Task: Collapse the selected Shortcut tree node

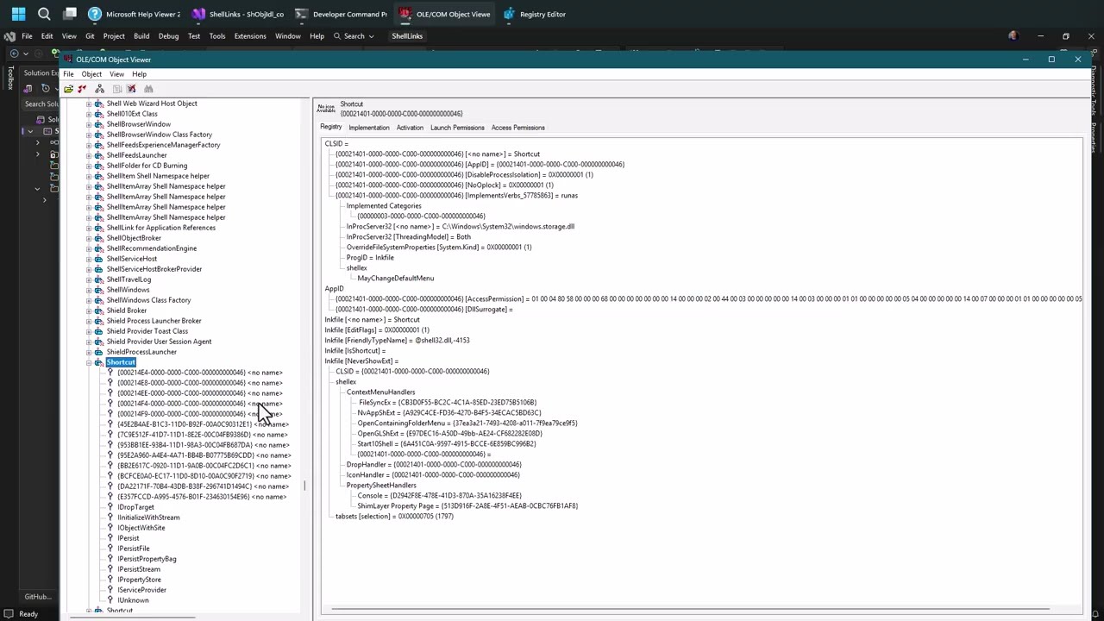Action: (89, 362)
